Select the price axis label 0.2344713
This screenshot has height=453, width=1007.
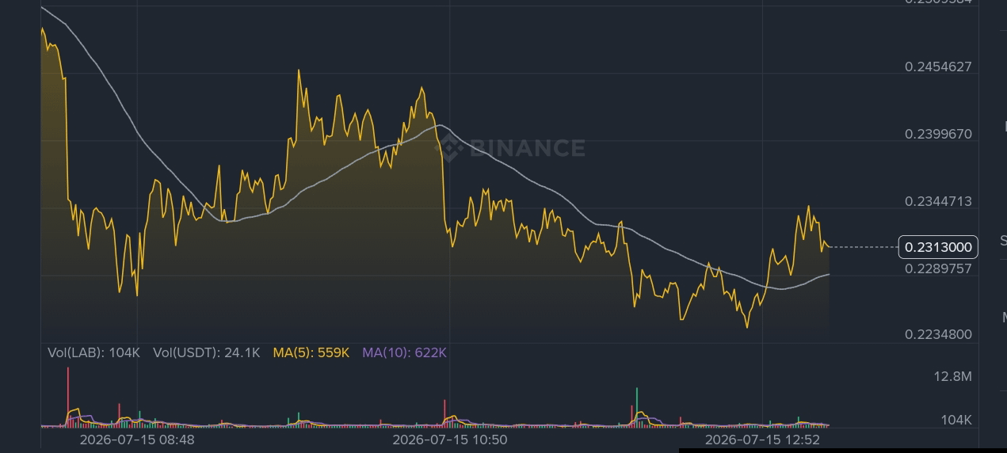pos(938,201)
